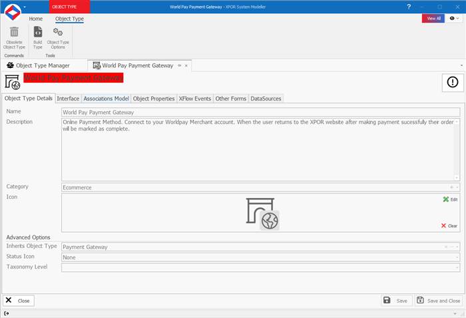Click Edit to change the icon

coord(450,199)
